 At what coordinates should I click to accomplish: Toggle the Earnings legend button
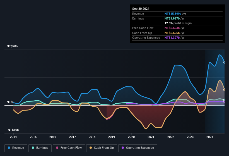click(40, 148)
